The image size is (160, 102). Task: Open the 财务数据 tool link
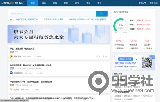pyautogui.click(x=118, y=96)
